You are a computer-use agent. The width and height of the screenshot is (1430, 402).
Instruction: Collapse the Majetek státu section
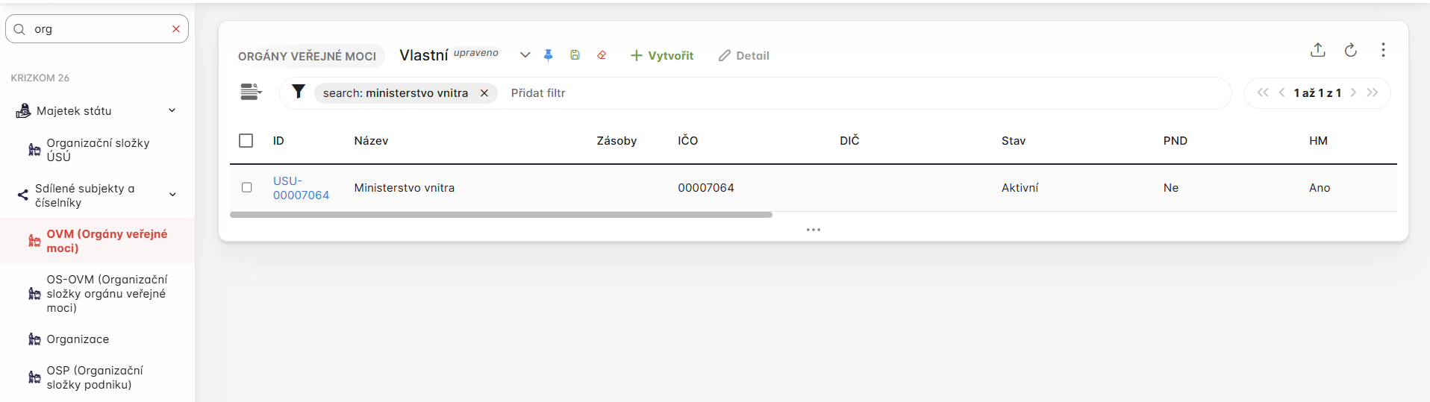click(172, 110)
